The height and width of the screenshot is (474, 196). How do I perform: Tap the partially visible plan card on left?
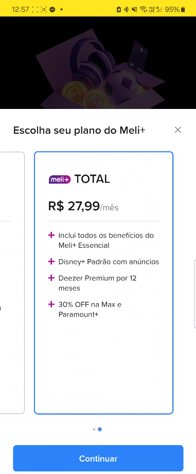click(x=12, y=282)
